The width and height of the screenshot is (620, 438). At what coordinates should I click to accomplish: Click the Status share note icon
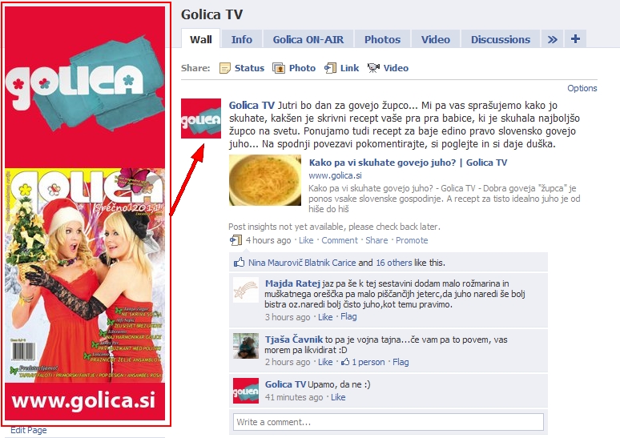pos(225,68)
